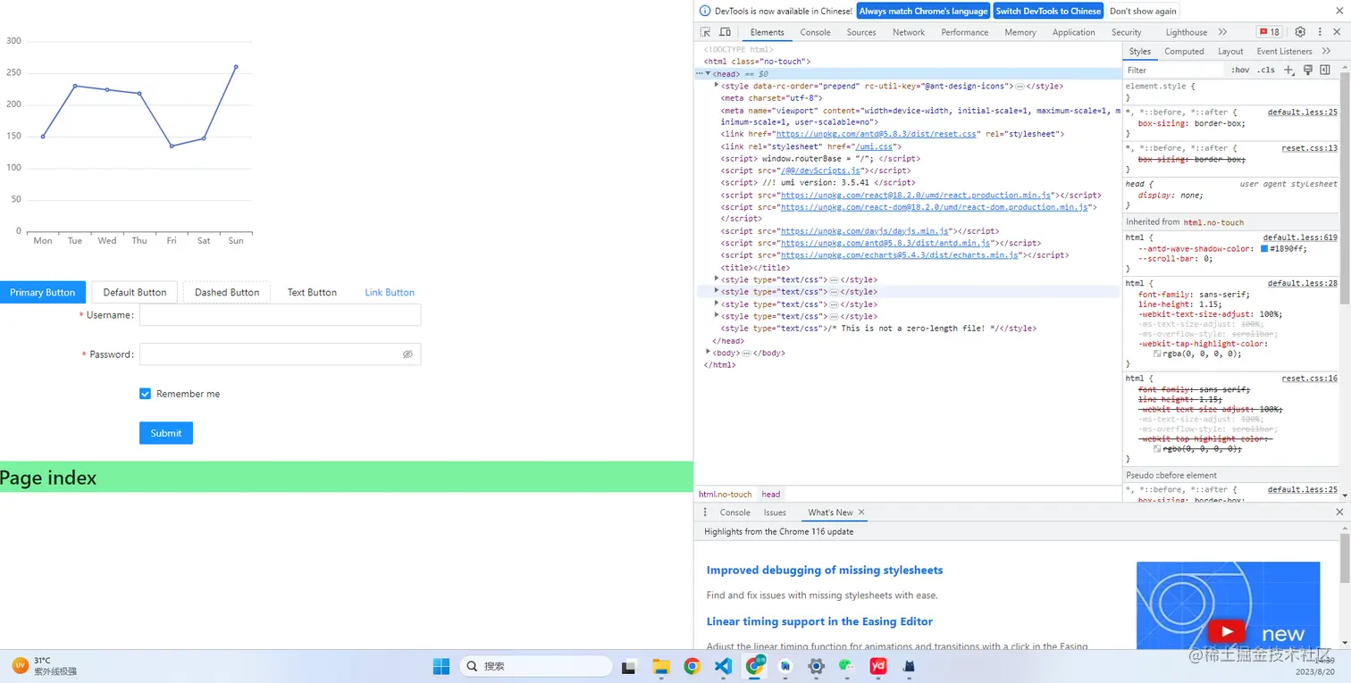Click the #1890ff blue color swatch
1351x683 pixels.
click(1264, 249)
